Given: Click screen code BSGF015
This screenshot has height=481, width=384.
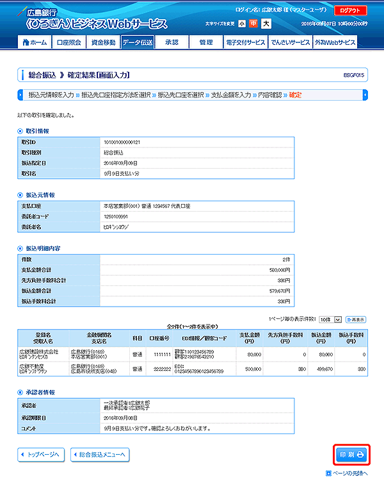Looking at the screenshot, I should [x=354, y=75].
